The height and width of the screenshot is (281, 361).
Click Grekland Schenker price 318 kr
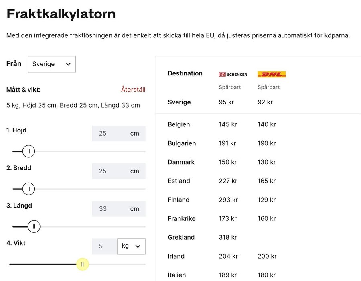[227, 237]
